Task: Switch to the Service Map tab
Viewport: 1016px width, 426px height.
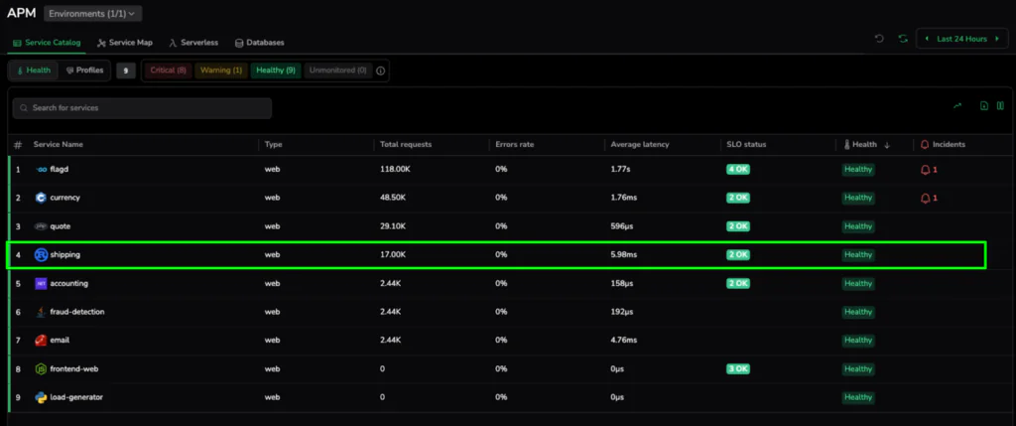Action: click(124, 44)
